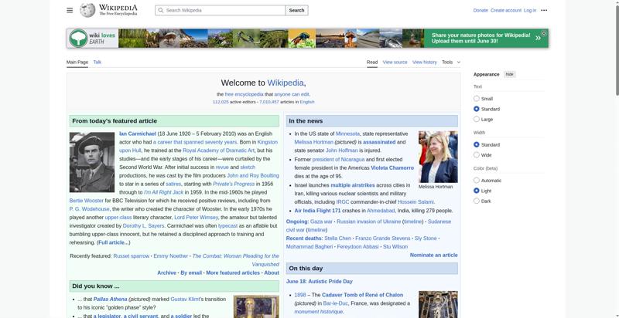Image resolution: width=619 pixels, height=318 pixels.
Task: Click the Archive link under featured article
Action: click(x=166, y=272)
